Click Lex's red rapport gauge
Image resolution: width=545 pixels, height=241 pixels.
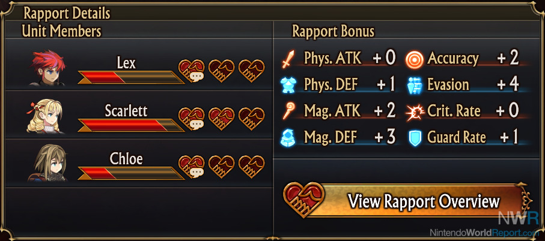point(130,77)
